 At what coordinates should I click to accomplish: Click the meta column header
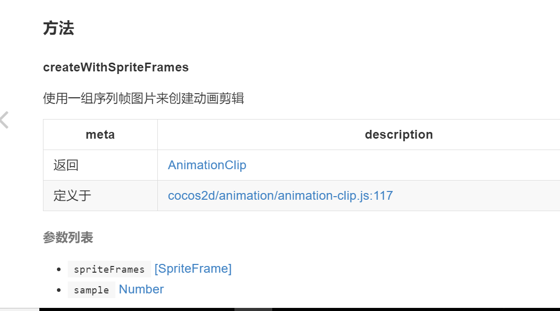click(x=100, y=135)
